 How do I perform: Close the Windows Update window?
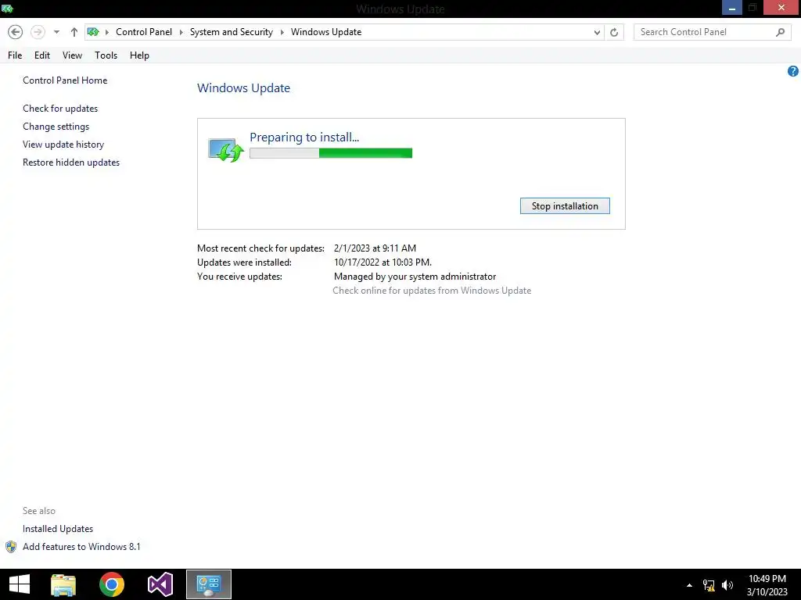(x=781, y=8)
